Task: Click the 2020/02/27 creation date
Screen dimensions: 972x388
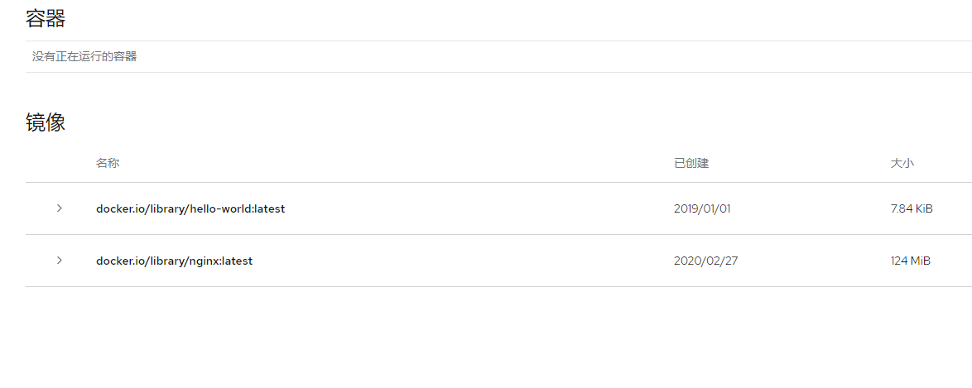Action: (705, 261)
